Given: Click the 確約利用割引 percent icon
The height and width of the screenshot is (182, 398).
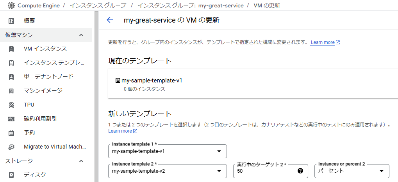Looking at the screenshot, I should tap(11, 119).
